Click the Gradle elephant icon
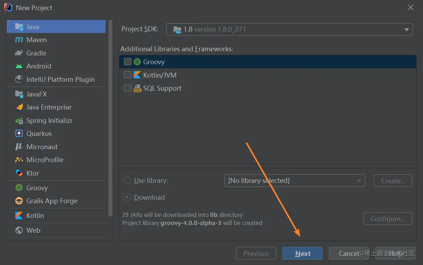 pos(19,53)
